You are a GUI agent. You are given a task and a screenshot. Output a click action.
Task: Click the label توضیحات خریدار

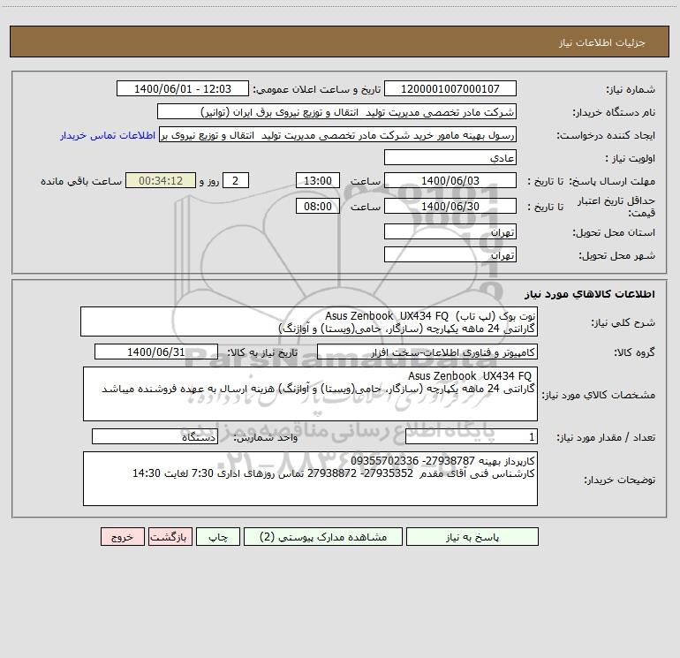619,480
